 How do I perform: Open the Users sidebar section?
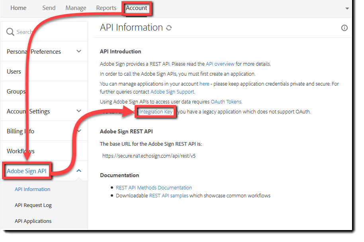(14, 72)
